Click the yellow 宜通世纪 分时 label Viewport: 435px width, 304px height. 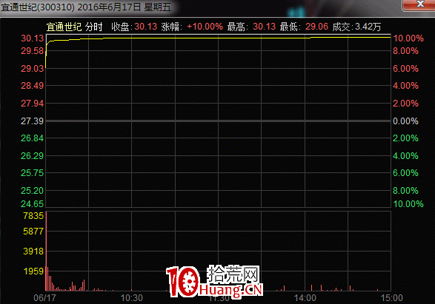tap(74, 27)
